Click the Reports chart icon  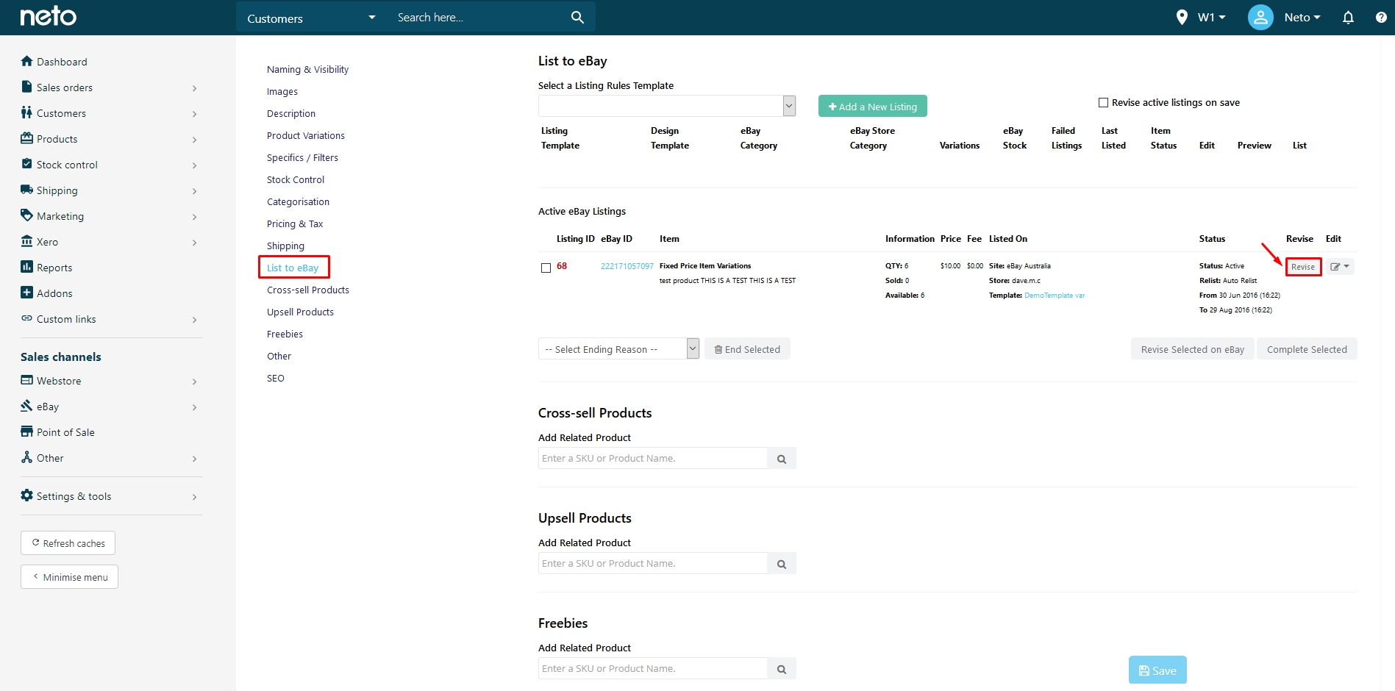(27, 267)
